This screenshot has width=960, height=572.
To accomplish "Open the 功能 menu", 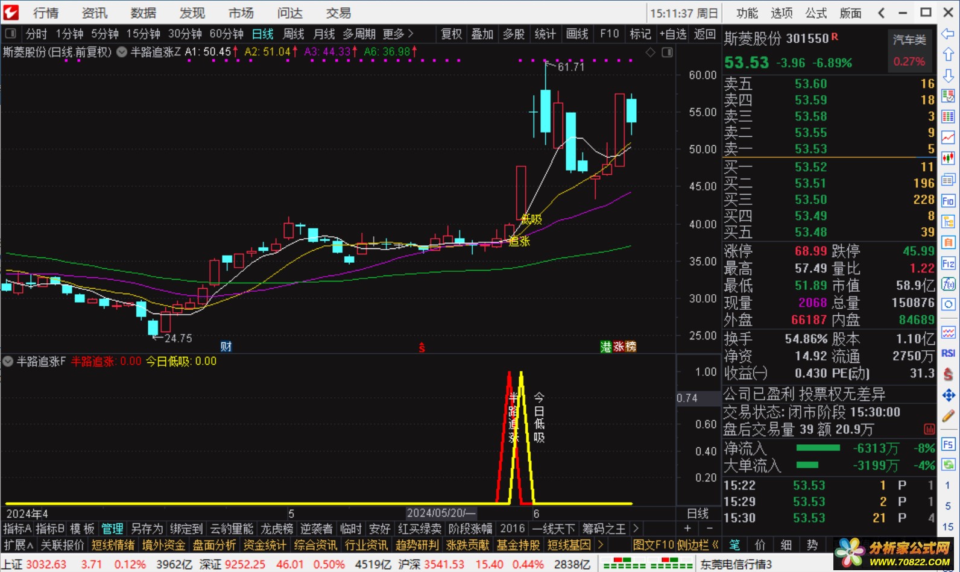I will click(747, 13).
